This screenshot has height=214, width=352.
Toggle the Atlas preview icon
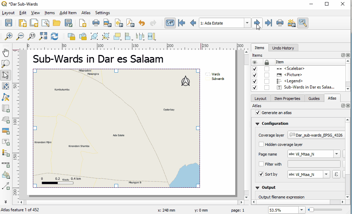[x=170, y=23]
